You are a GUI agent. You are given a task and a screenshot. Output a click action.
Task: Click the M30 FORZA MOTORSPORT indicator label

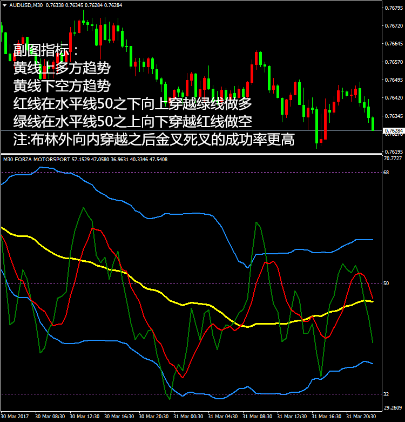pos(37,159)
